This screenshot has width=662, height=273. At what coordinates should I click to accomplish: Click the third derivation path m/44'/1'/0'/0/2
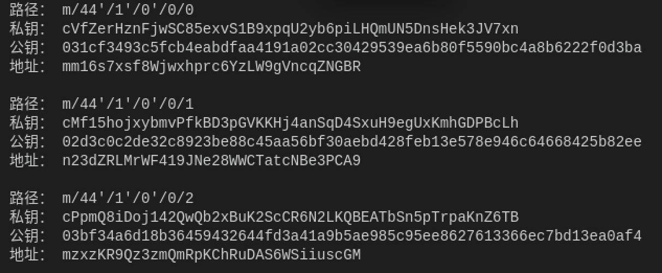tap(128, 198)
